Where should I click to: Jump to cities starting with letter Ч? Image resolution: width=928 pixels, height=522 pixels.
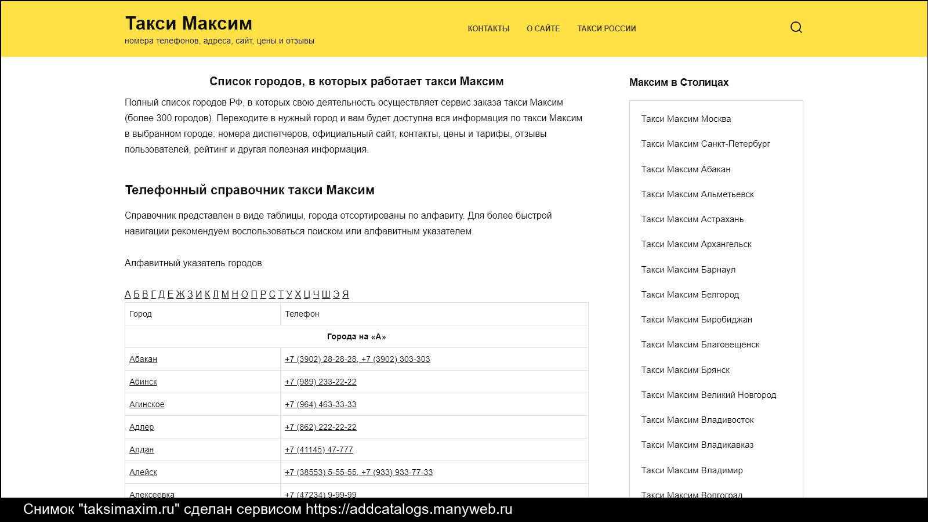317,294
